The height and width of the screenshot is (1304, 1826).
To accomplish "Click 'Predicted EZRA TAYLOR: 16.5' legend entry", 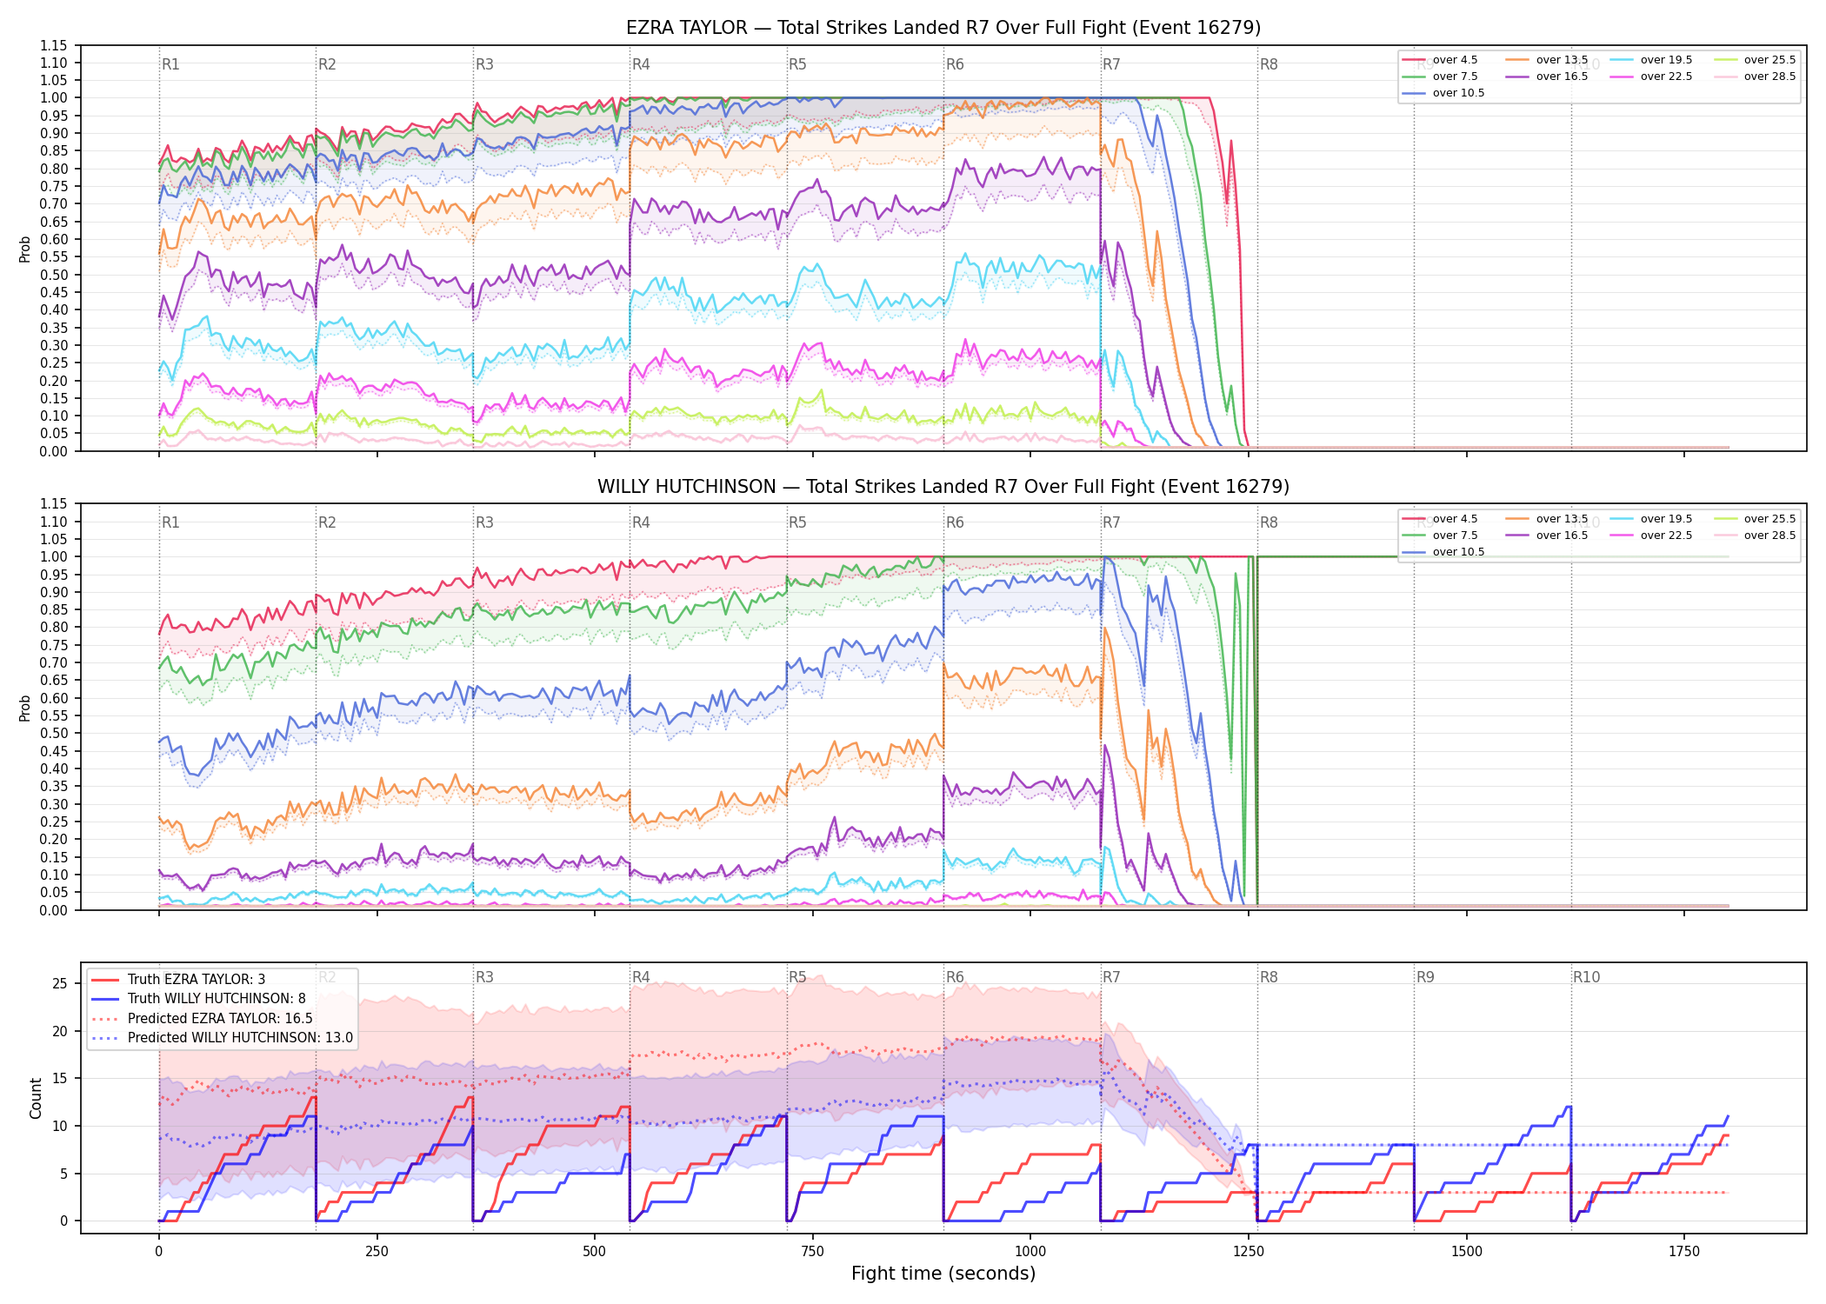I will (202, 1019).
